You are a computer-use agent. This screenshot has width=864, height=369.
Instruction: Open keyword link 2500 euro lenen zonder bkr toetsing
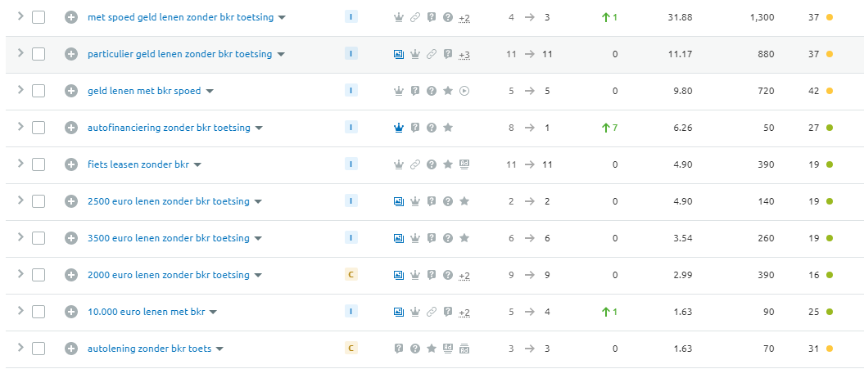coord(169,201)
